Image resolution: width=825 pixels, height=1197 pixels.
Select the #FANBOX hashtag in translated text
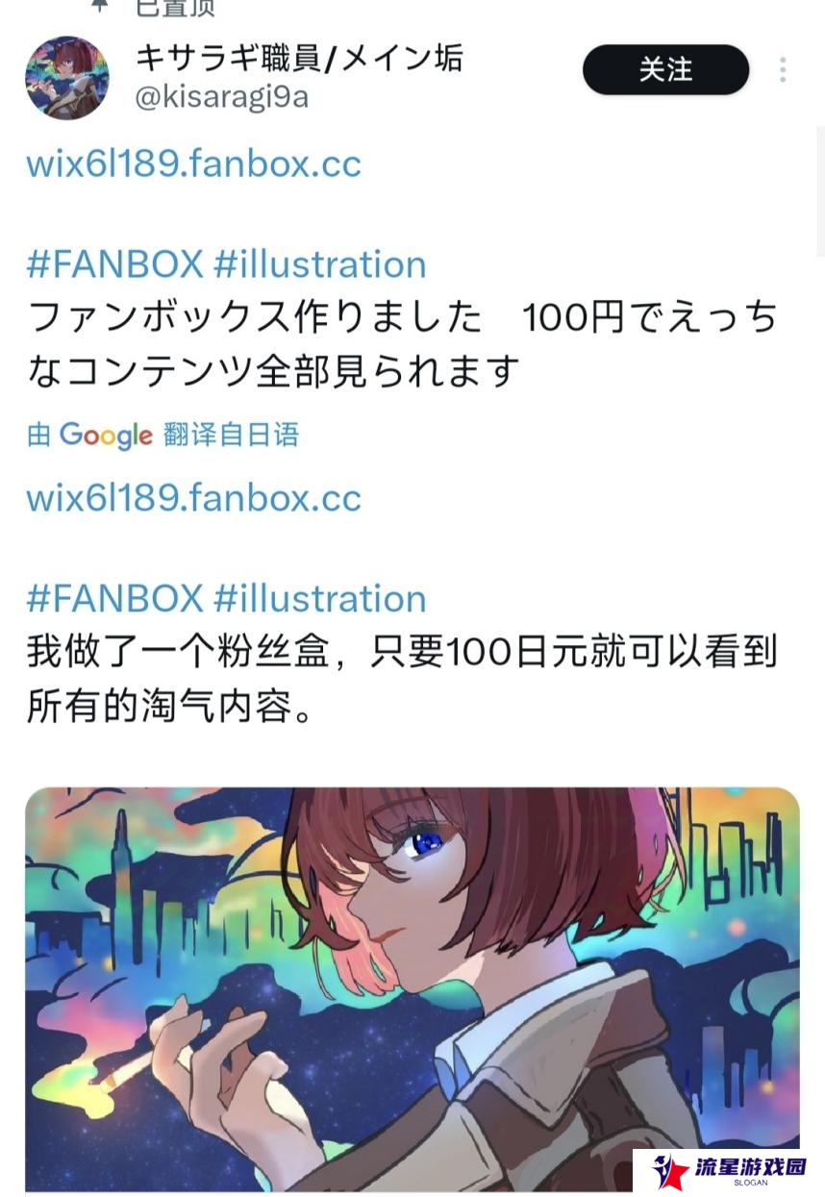114,598
